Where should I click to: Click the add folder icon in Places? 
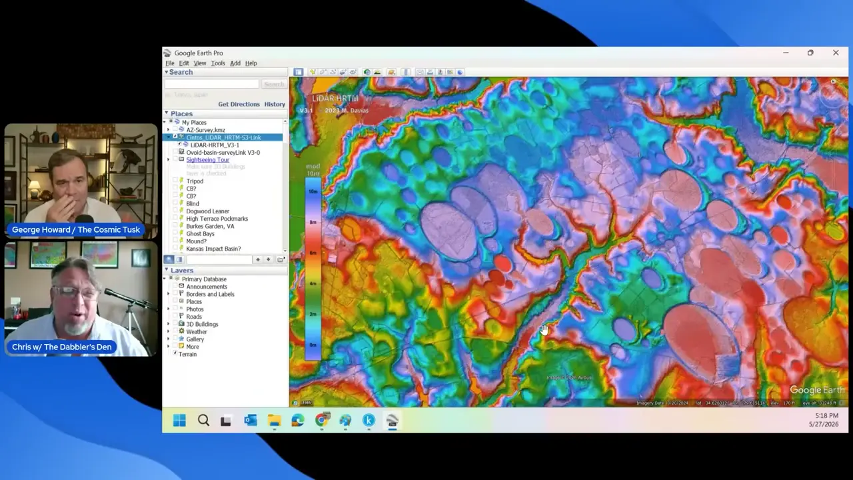click(x=281, y=259)
